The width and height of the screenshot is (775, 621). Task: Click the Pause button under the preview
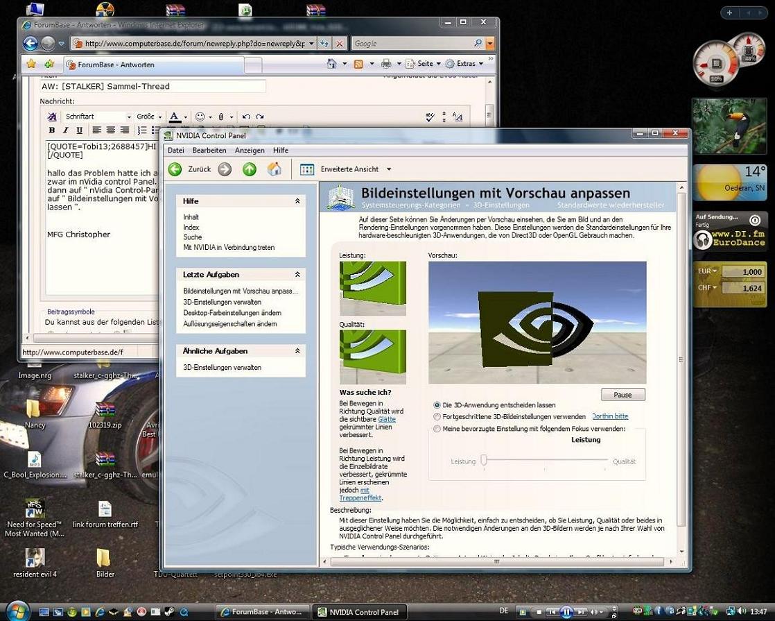tap(622, 394)
